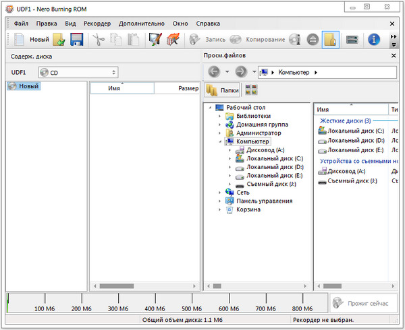
Task: Expand the Библиотеки tree node
Action: [220, 116]
